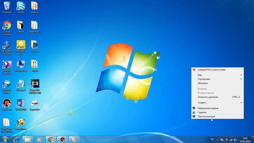Open Гаджеты from the context menu
This screenshot has width=254, height=143.
(x=217, y=112)
